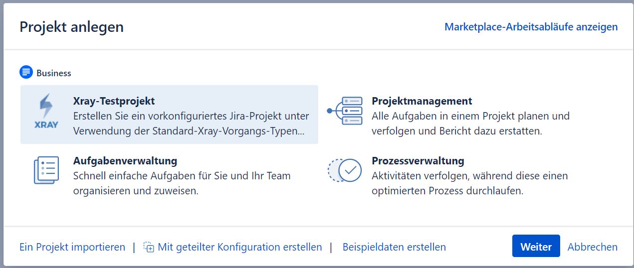Open Mit geteilter Konfiguration erstellen link
The height and width of the screenshot is (268, 634).
(x=240, y=247)
